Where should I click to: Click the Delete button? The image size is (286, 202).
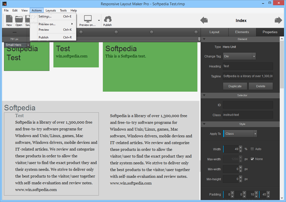(x=261, y=86)
